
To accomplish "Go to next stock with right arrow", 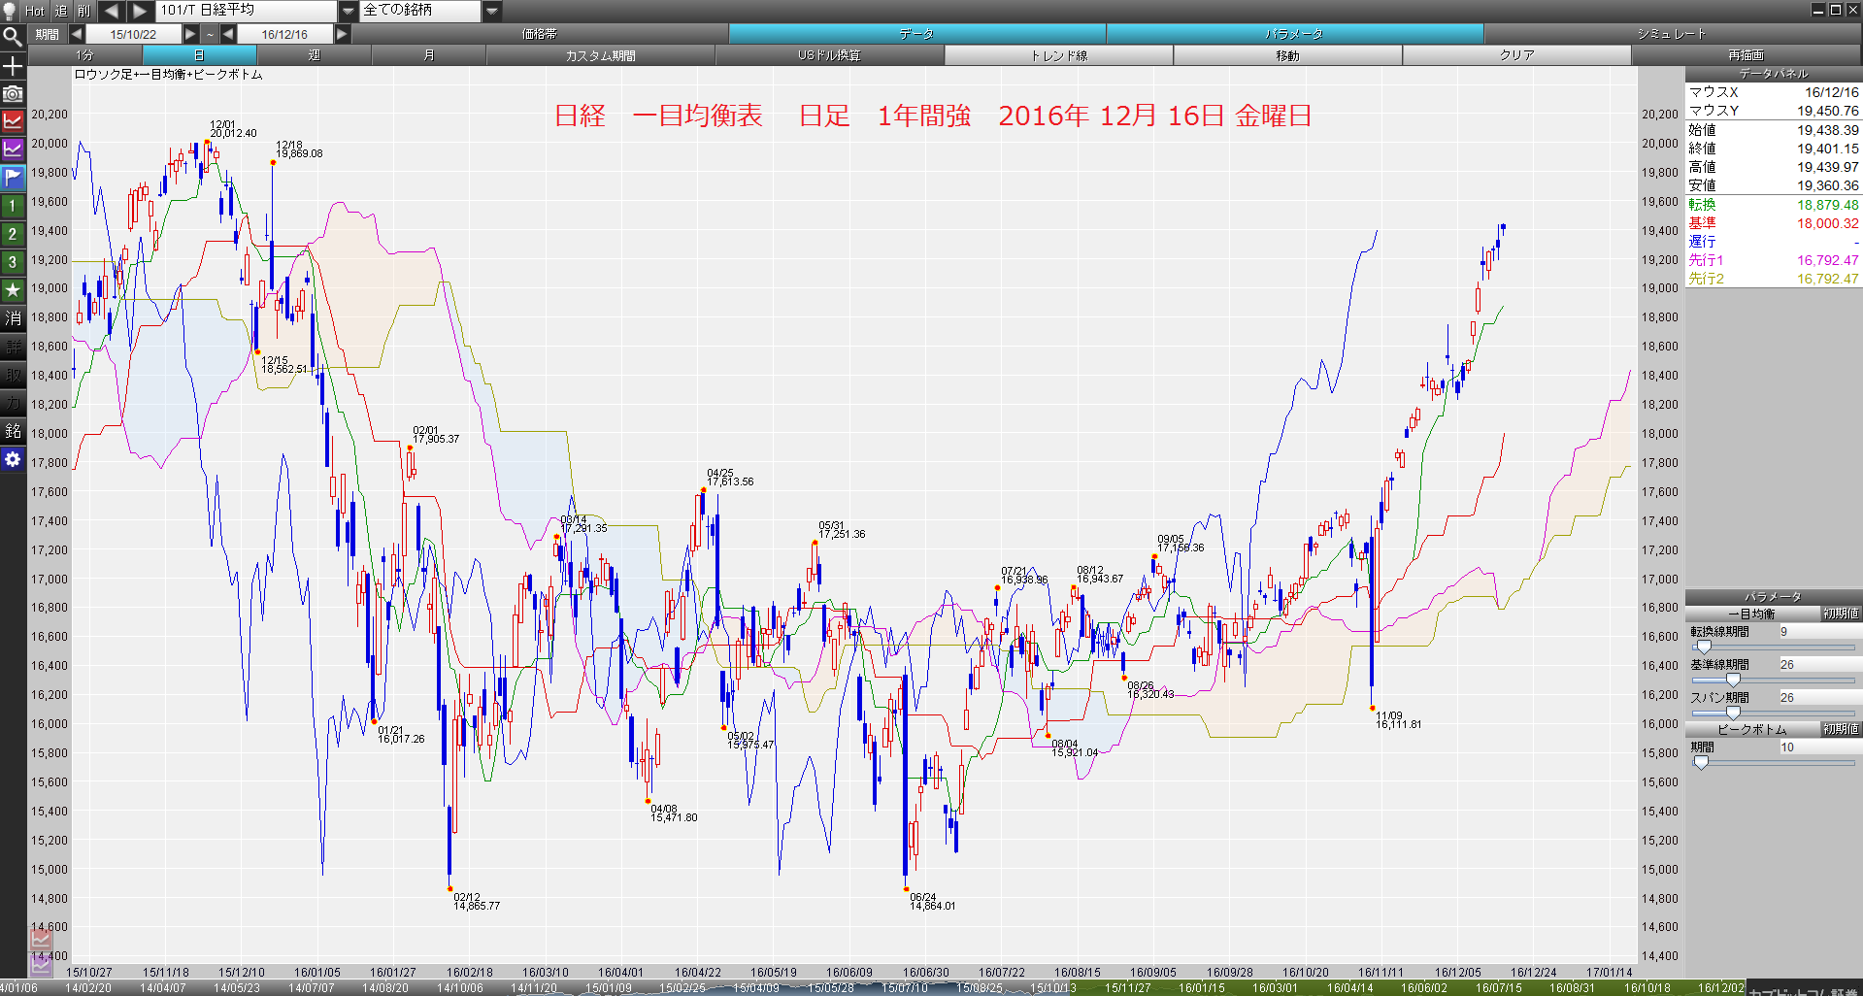I will point(140,11).
